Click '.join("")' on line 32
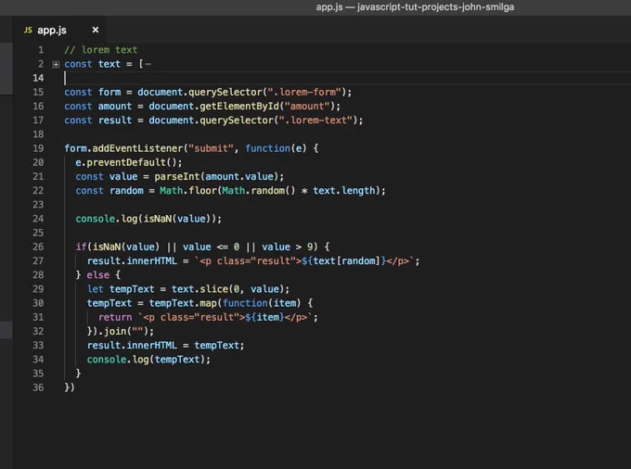 [x=123, y=331]
